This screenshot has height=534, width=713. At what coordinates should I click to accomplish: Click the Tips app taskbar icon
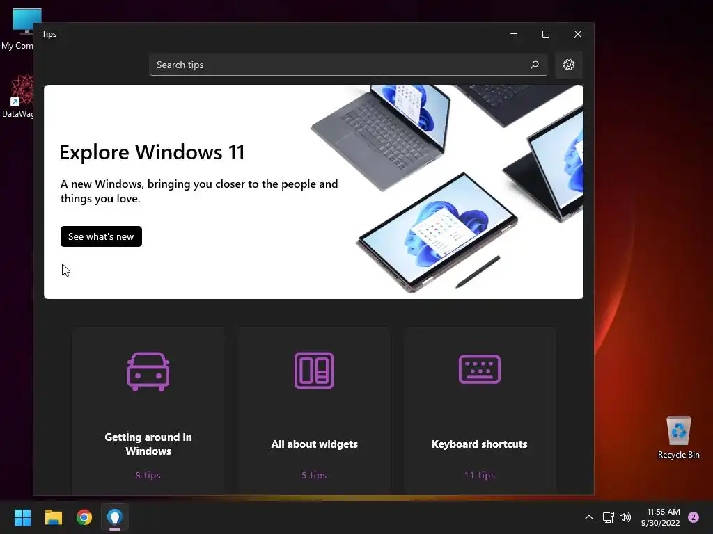click(115, 517)
